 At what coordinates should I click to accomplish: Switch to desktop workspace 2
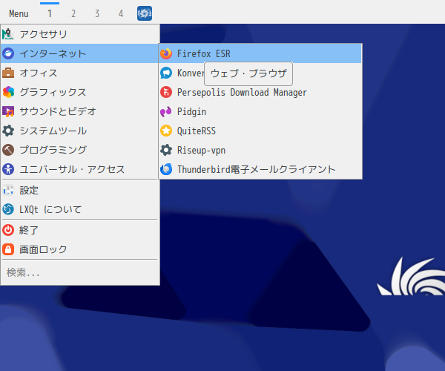click(73, 13)
